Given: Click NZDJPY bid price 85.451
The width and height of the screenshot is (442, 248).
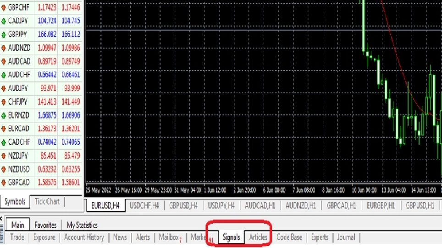Looking at the screenshot, I should (x=48, y=156).
